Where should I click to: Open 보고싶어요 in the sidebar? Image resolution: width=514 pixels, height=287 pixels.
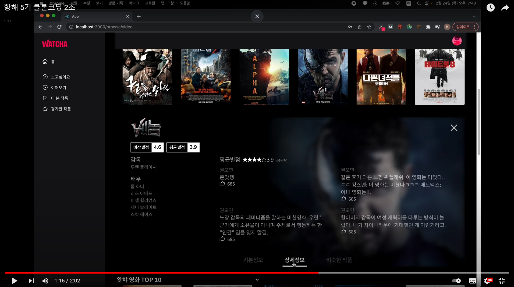coord(56,77)
